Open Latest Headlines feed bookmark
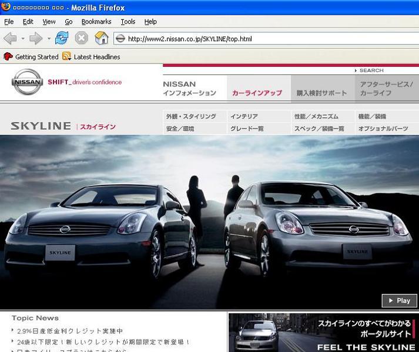The height and width of the screenshot is (352, 419). 91,57
